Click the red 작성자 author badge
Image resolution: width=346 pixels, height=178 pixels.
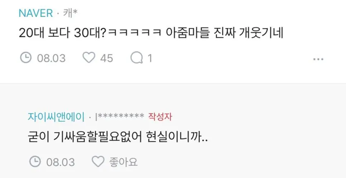[x=160, y=117]
